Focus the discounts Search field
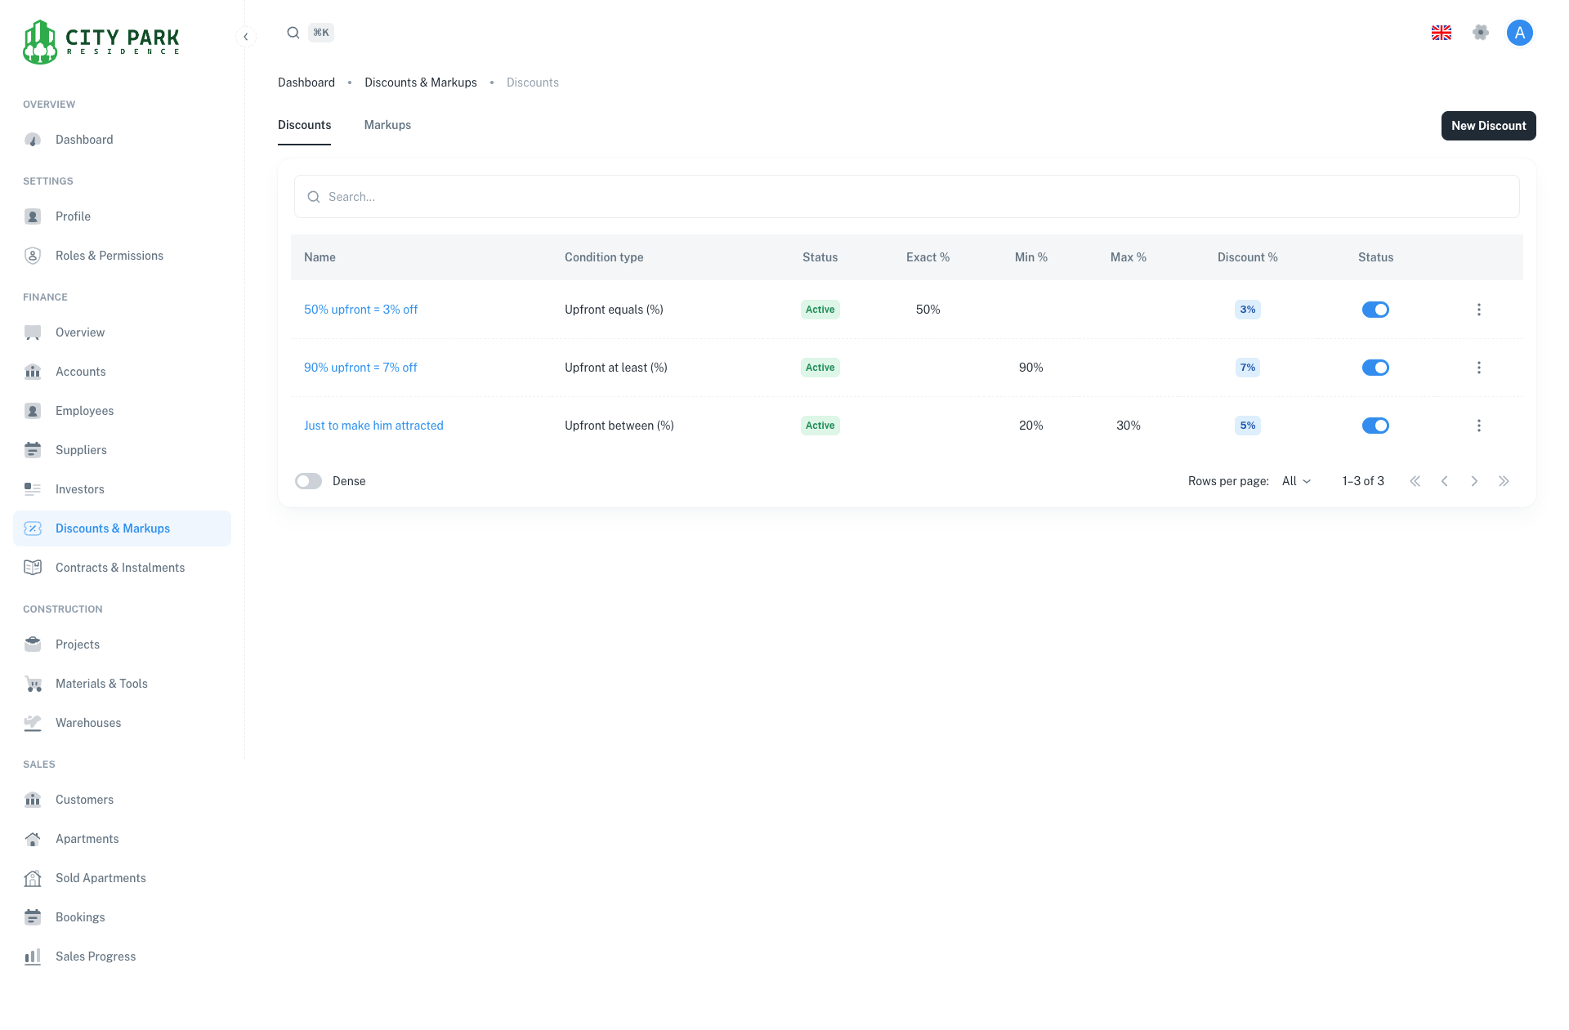Image resolution: width=1569 pixels, height=1030 pixels. click(907, 197)
